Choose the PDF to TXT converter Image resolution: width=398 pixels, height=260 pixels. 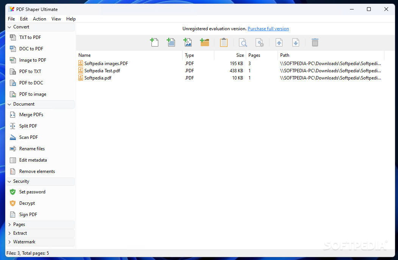pyautogui.click(x=40, y=72)
